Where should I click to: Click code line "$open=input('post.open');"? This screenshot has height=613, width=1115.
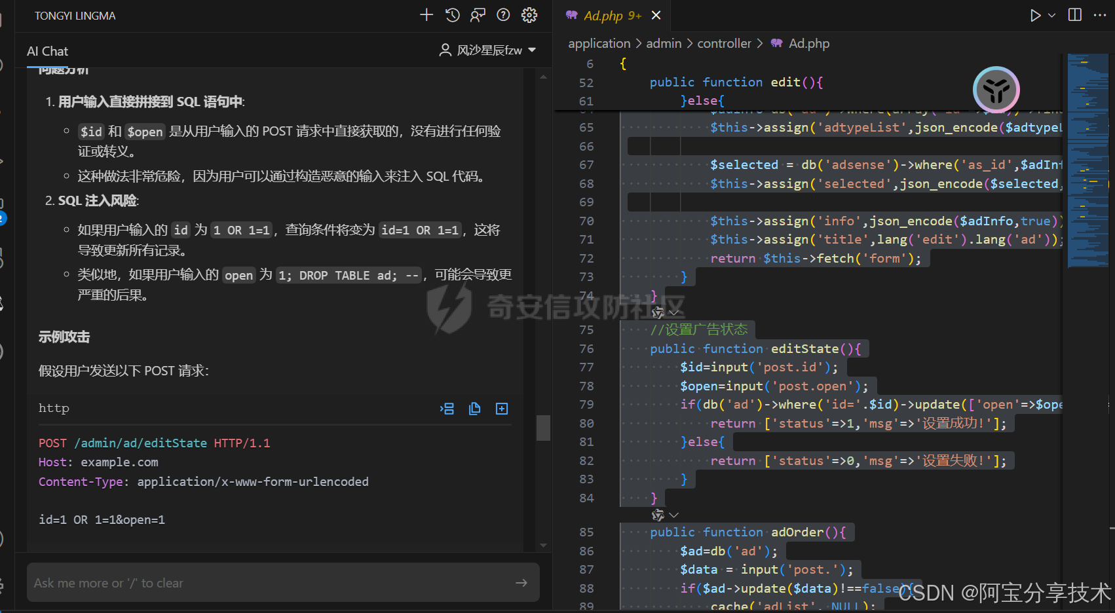coord(774,386)
